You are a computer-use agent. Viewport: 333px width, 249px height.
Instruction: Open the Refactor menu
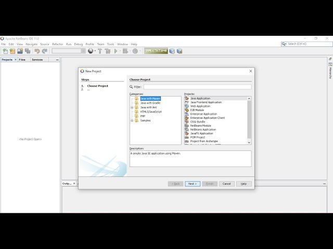point(58,44)
